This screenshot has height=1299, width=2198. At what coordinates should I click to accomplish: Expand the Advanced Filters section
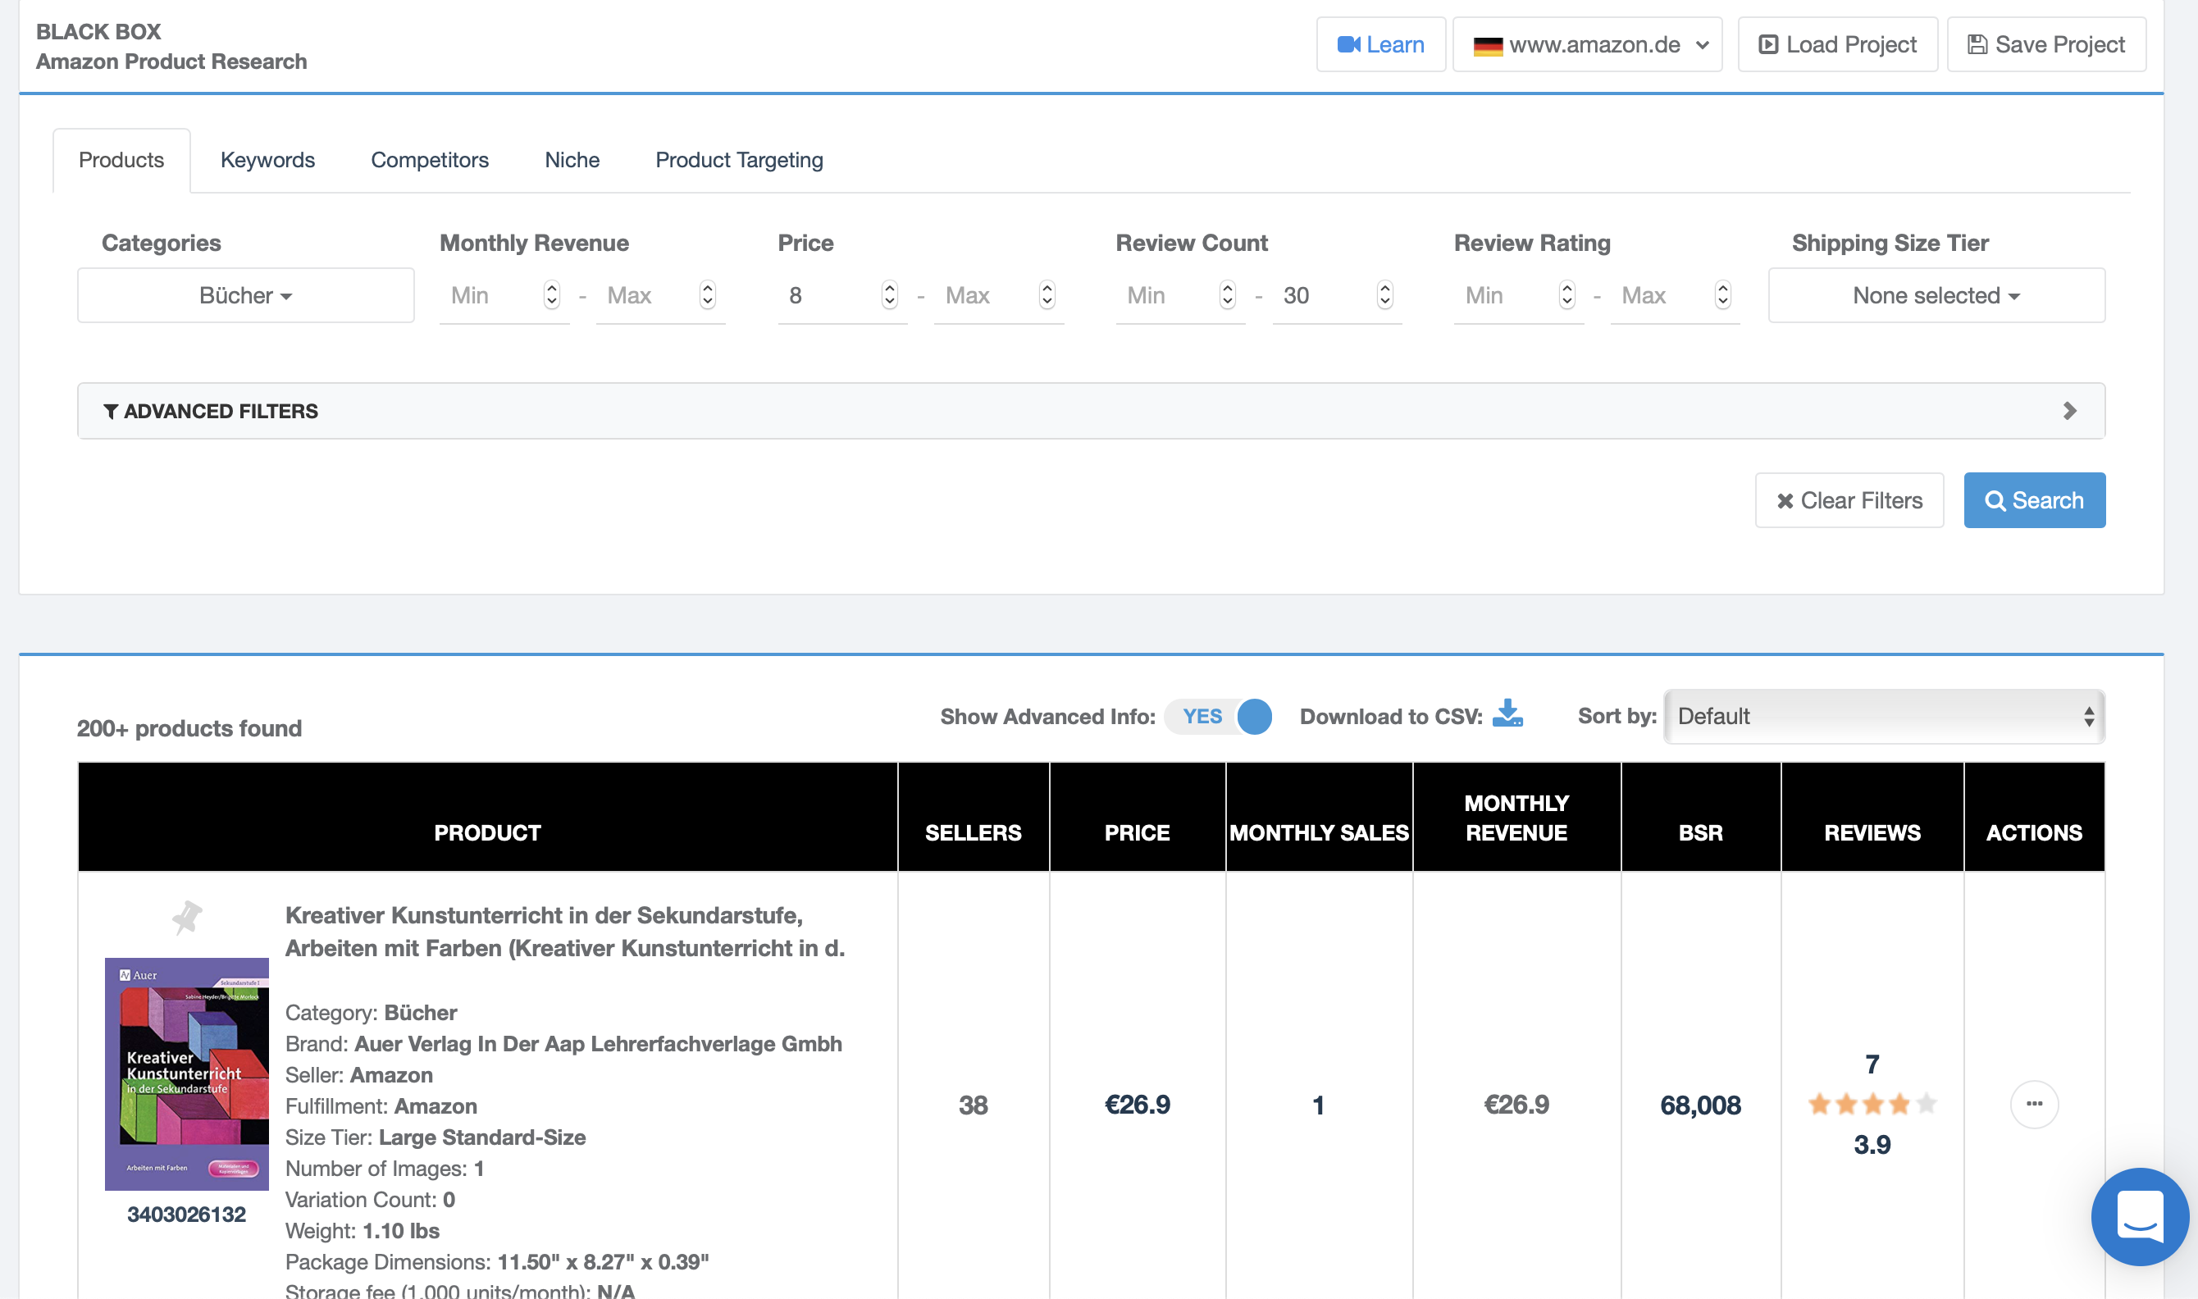tap(1091, 411)
